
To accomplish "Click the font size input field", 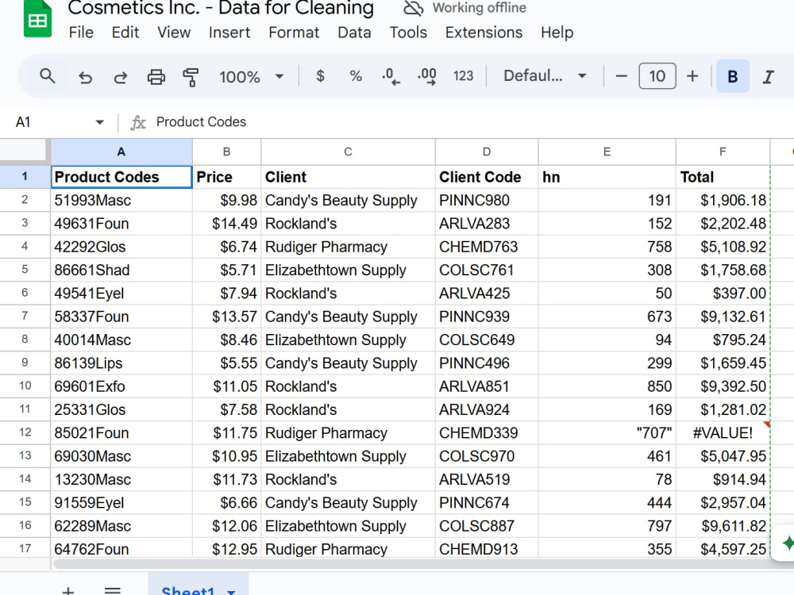I will pyautogui.click(x=657, y=76).
